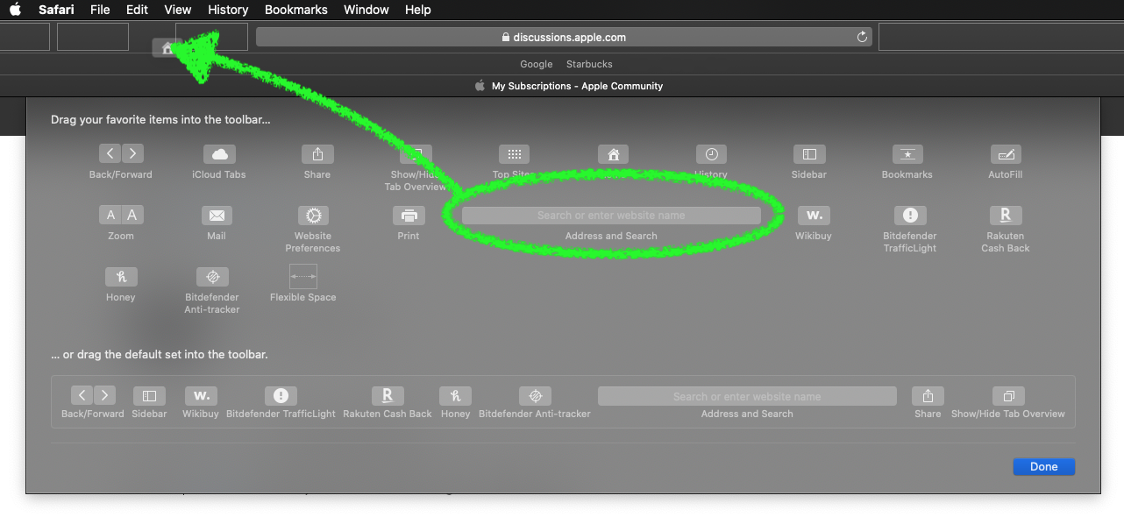Open the Bookmarks menu

tap(296, 10)
